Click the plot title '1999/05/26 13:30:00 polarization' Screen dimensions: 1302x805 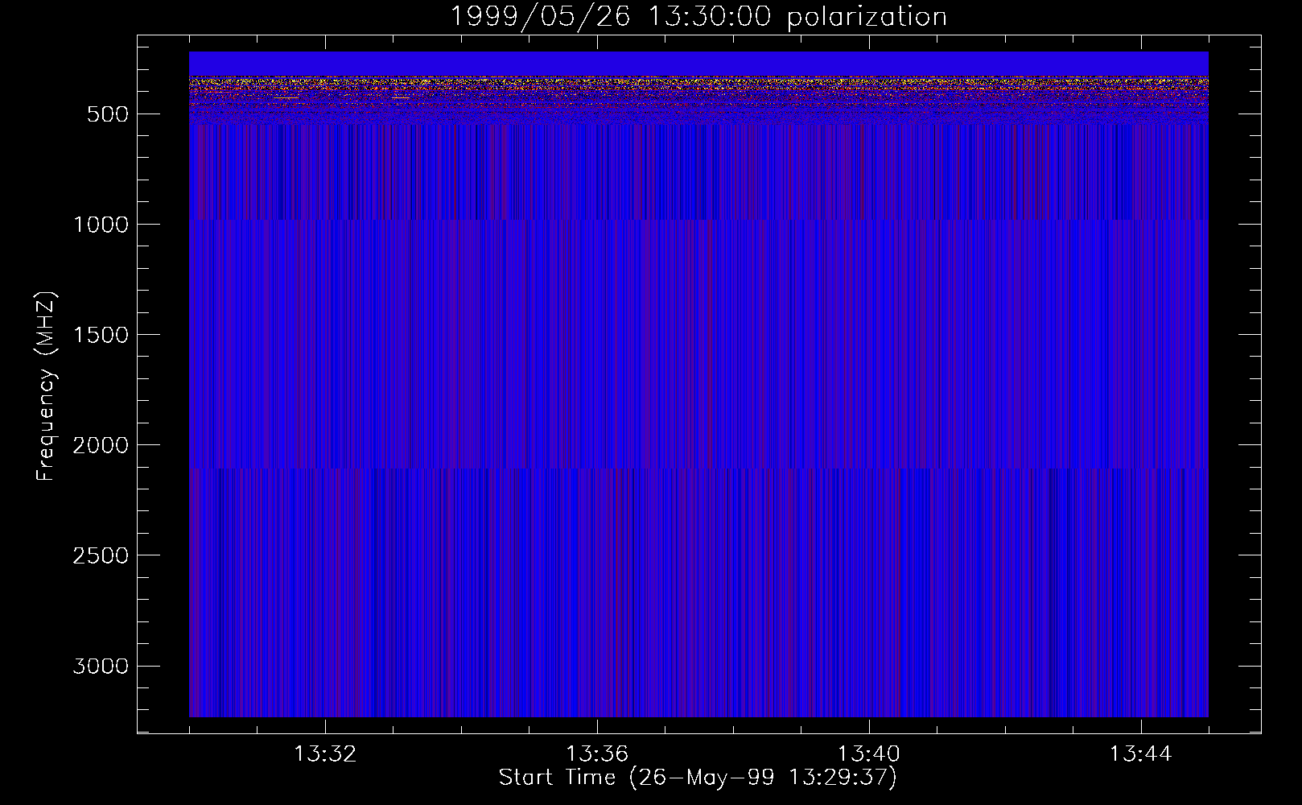point(698,17)
